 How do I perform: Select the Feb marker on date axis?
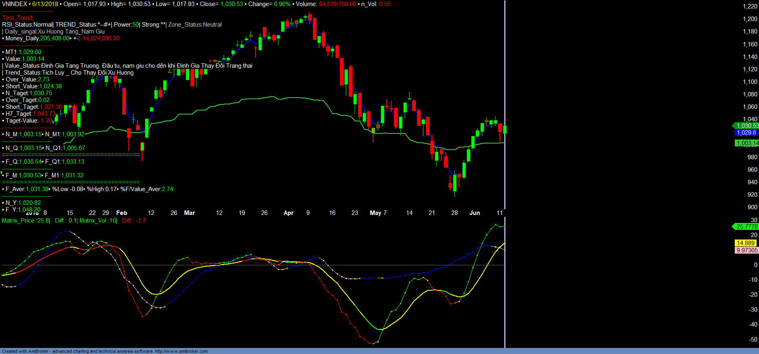pyautogui.click(x=122, y=213)
